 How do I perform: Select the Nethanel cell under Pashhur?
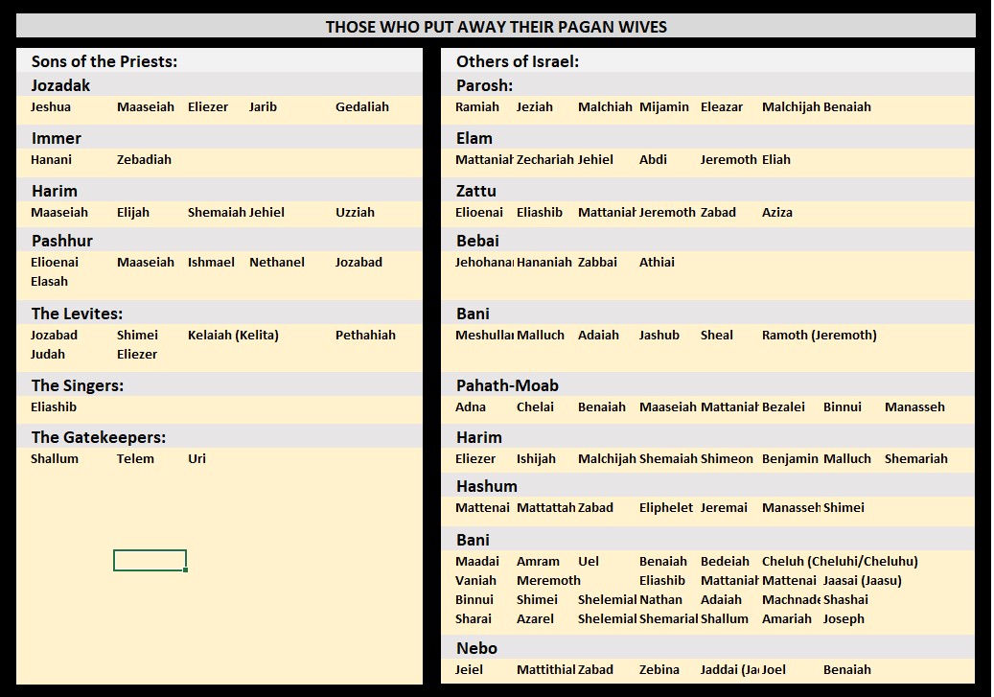pos(277,262)
